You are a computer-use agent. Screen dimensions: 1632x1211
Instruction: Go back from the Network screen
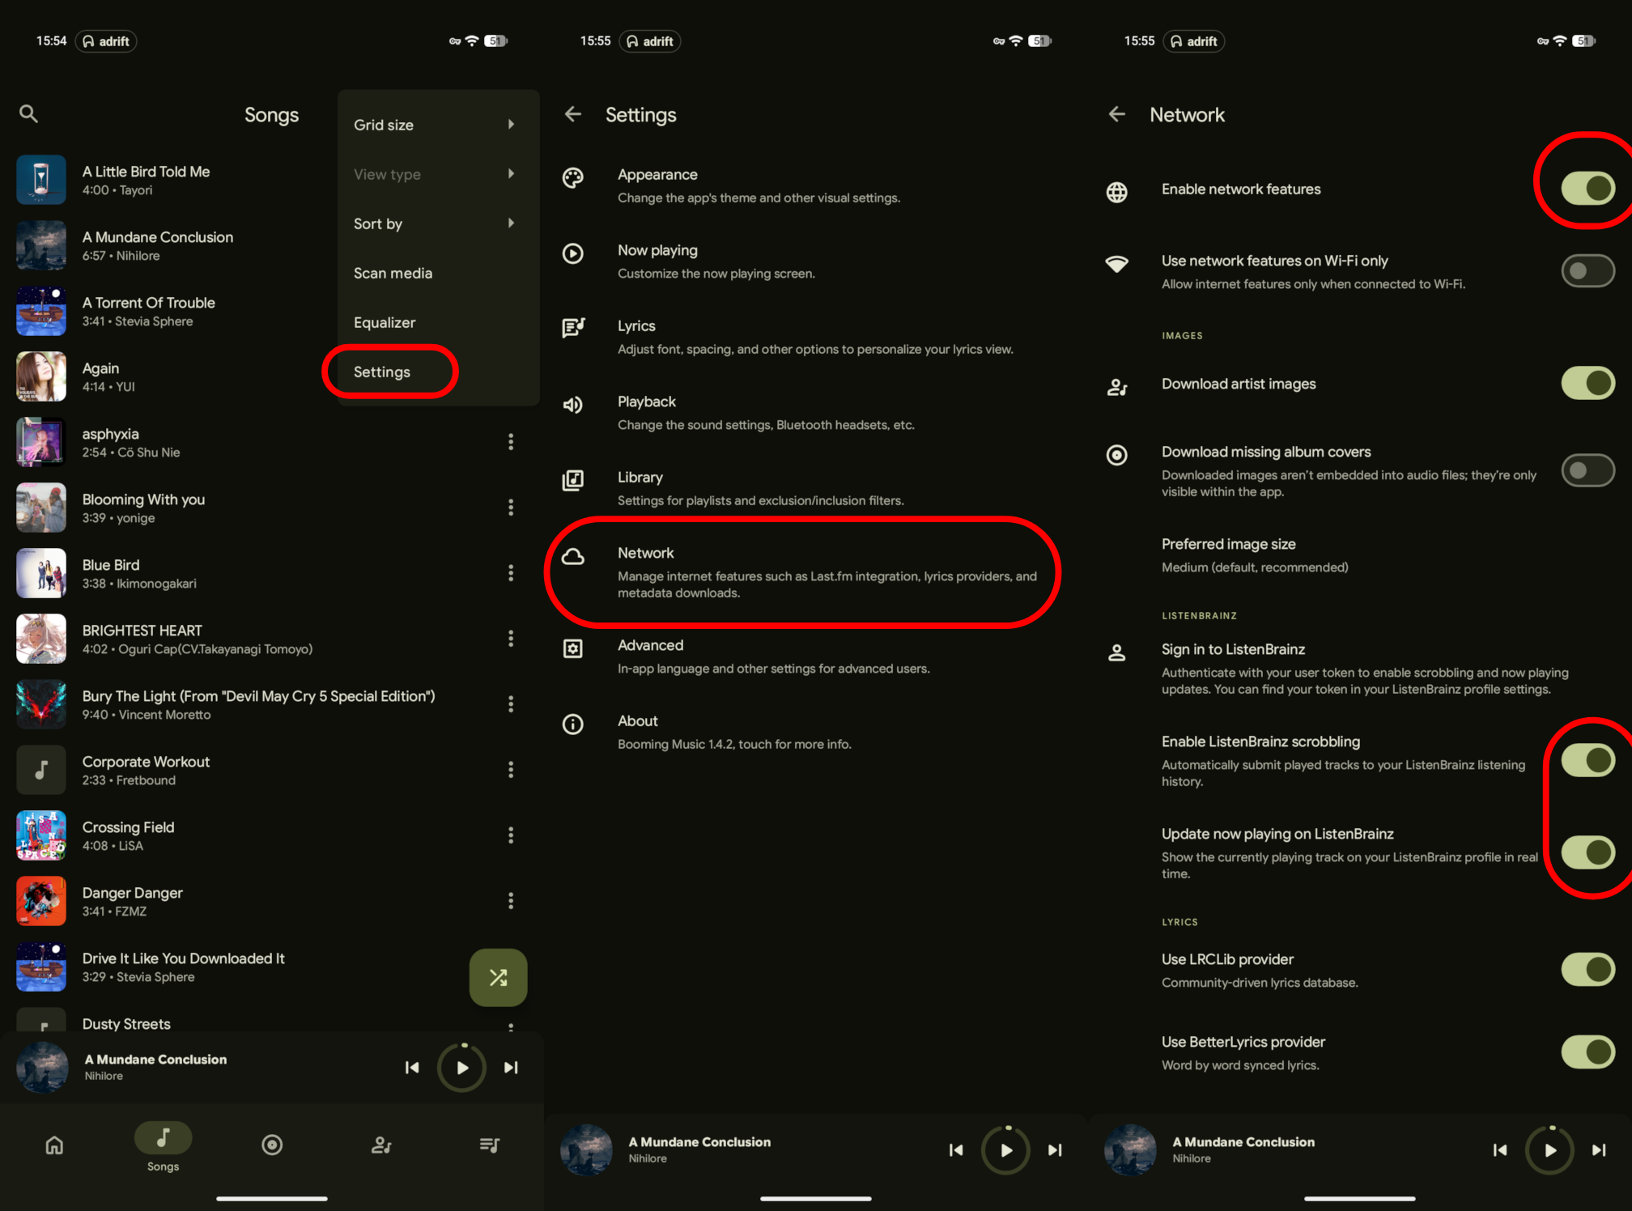point(1117,114)
